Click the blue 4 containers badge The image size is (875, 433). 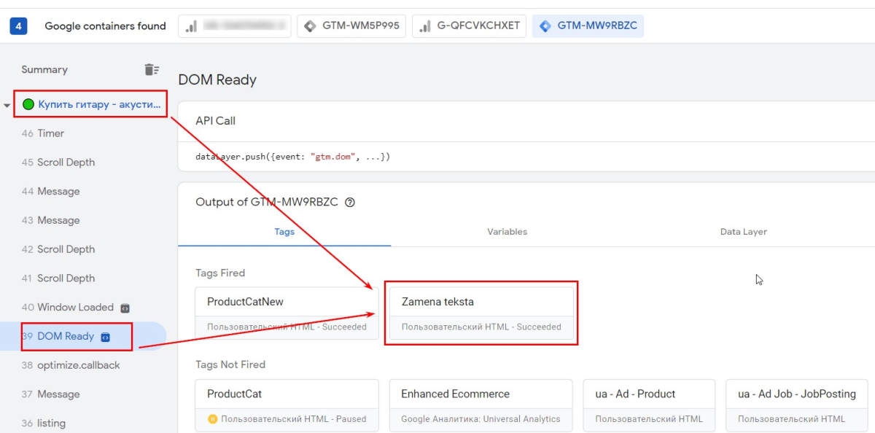18,26
